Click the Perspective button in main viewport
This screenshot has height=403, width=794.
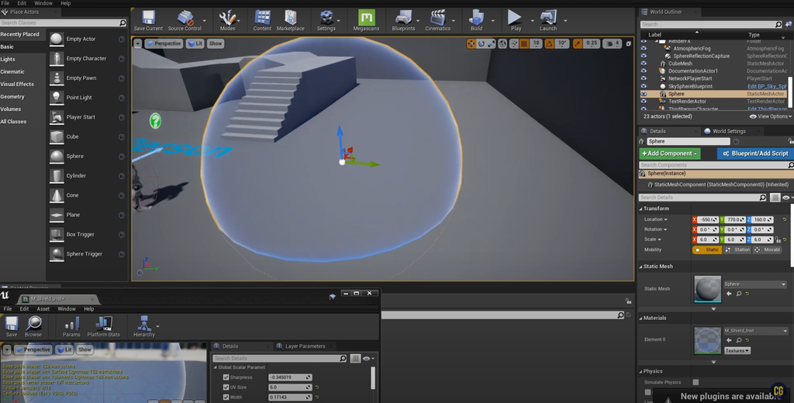(x=164, y=43)
